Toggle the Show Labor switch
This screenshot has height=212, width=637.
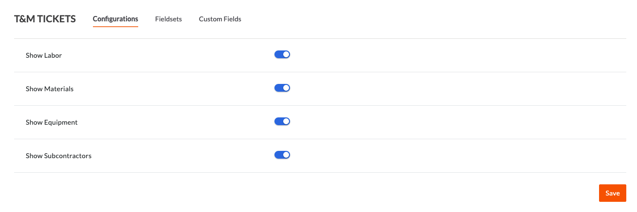[x=282, y=55]
